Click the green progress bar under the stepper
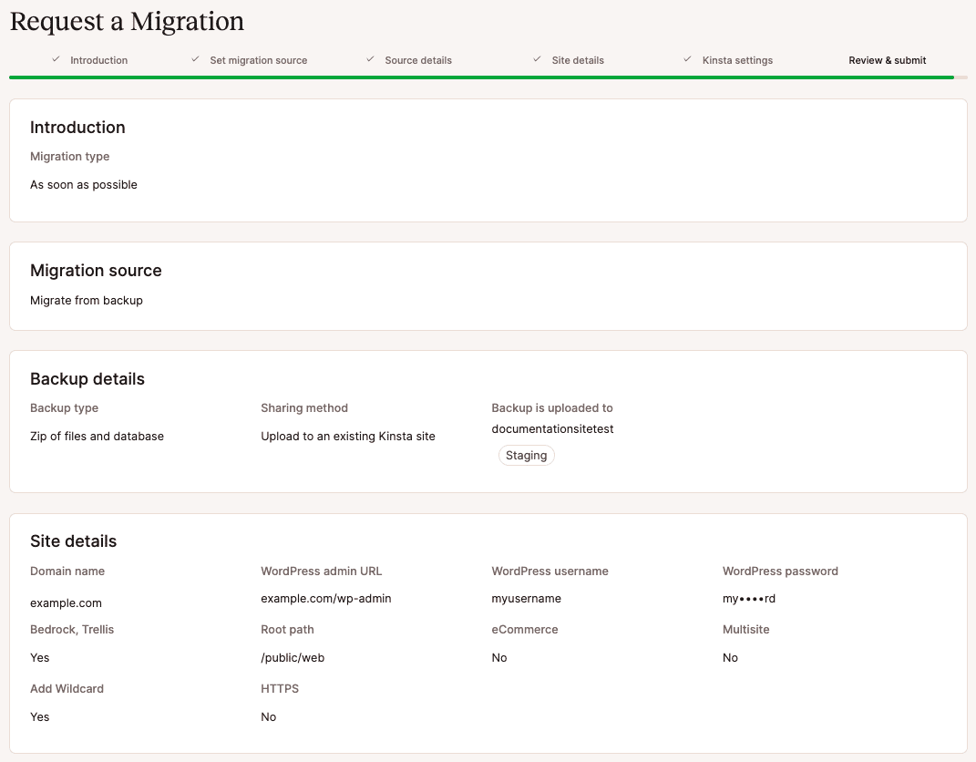Screen dimensions: 976x762 [474, 77]
